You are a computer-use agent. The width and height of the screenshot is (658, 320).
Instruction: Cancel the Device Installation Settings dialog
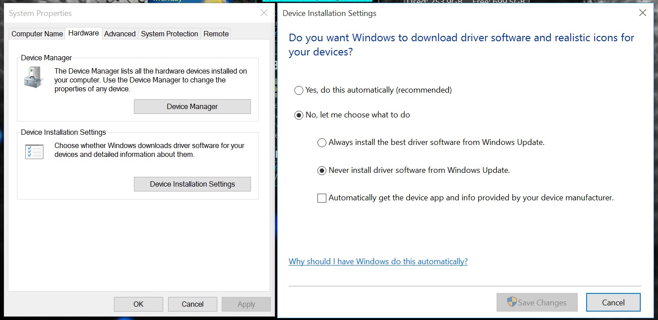(x=613, y=302)
